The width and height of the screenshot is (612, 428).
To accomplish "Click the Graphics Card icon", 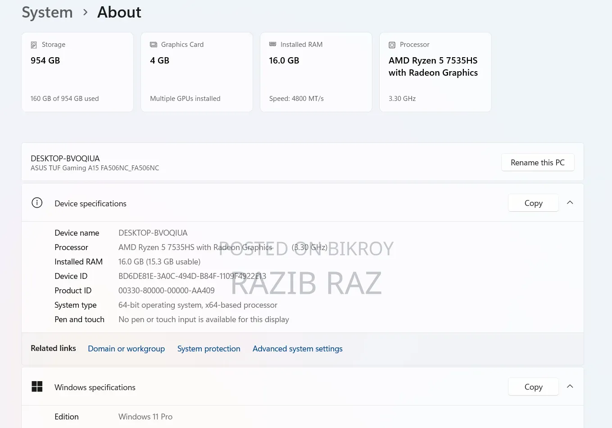I will 154,45.
